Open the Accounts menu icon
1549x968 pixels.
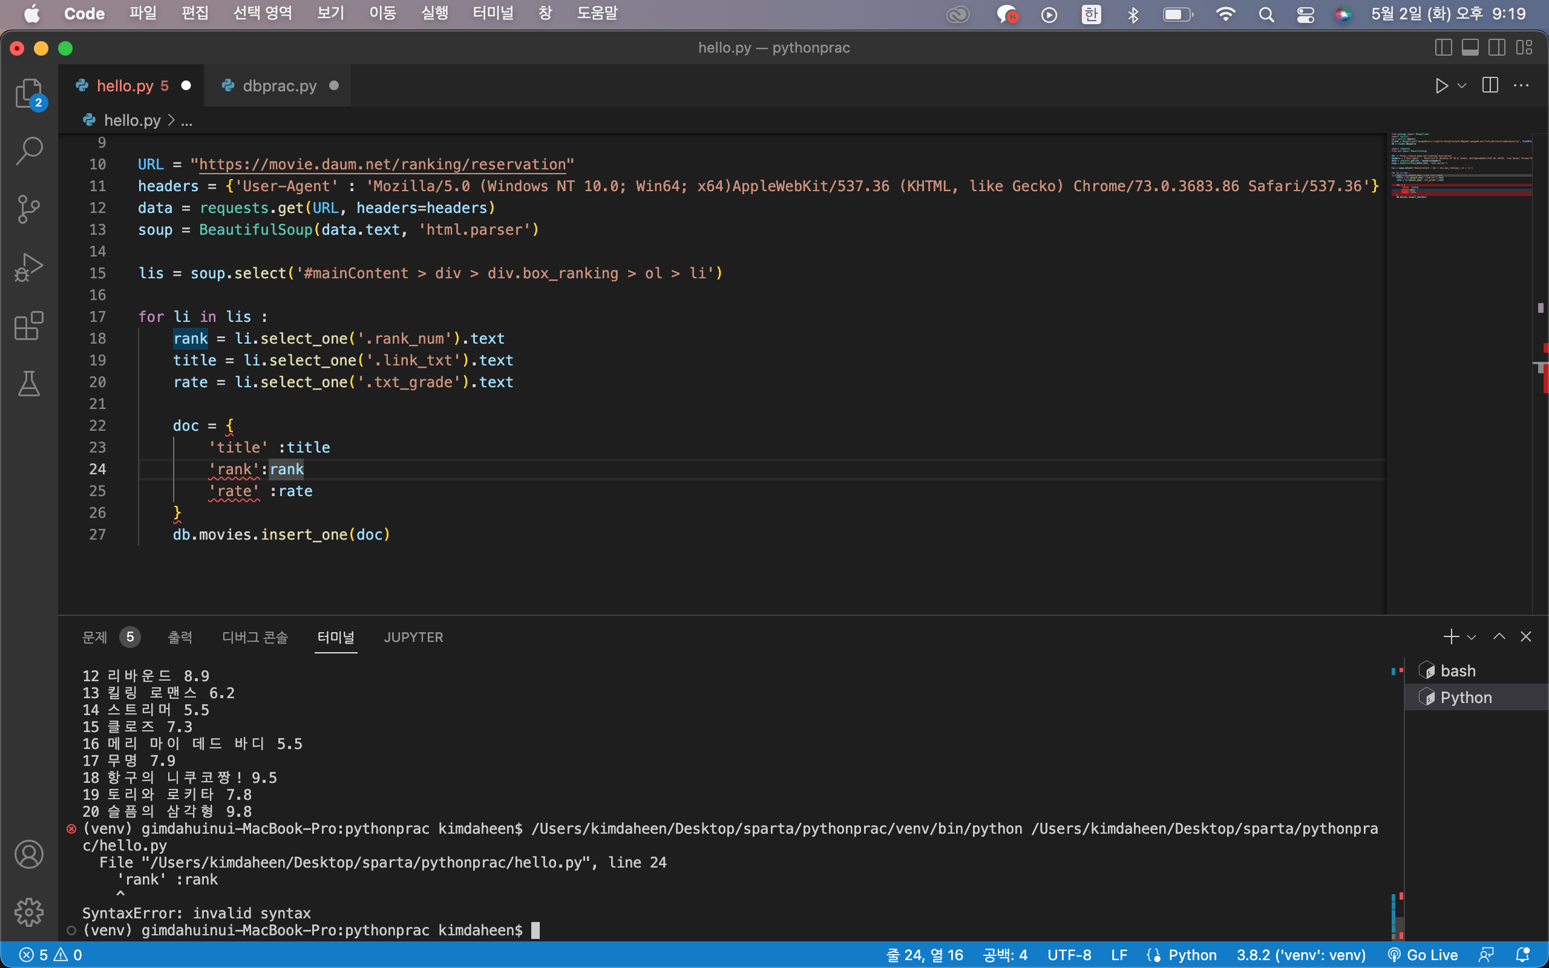[x=29, y=854]
